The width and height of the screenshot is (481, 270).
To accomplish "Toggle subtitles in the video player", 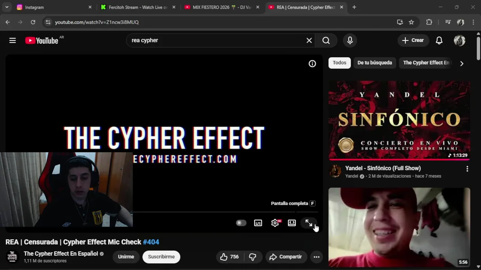I will pyautogui.click(x=258, y=223).
